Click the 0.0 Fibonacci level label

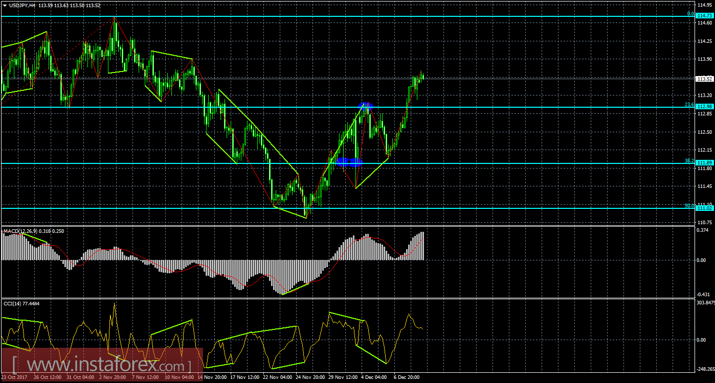click(x=690, y=14)
